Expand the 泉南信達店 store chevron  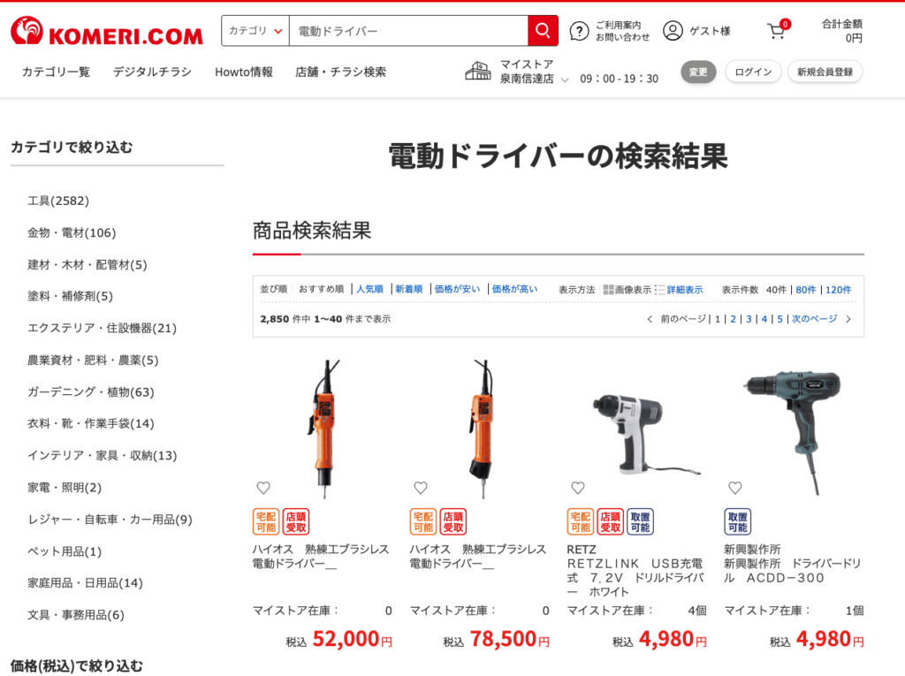[565, 80]
